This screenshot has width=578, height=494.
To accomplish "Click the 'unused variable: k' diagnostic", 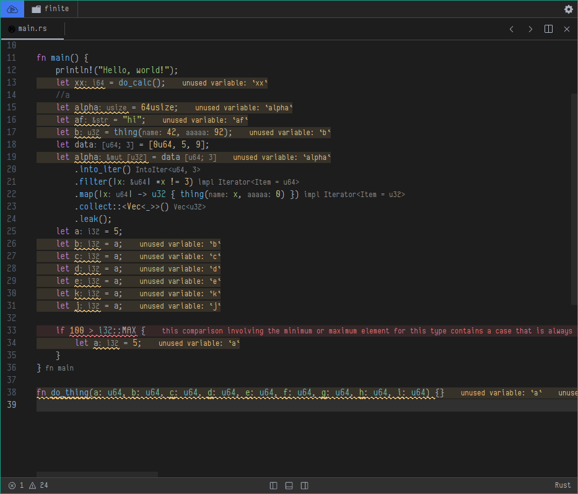I will (180, 294).
